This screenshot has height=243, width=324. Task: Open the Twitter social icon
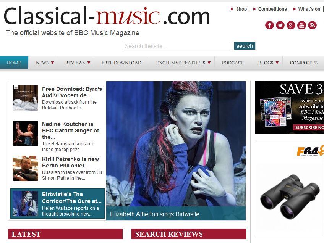point(280,25)
